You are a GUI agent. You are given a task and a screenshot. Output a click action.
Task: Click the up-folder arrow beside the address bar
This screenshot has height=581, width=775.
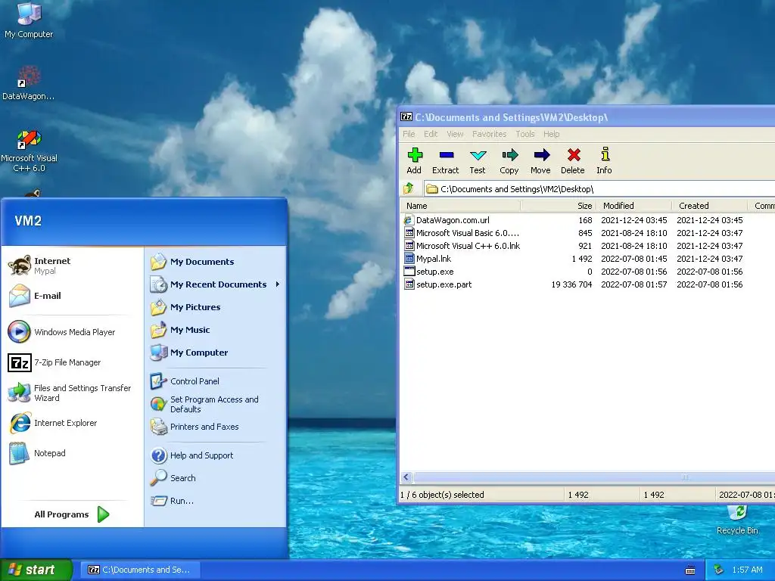click(x=409, y=188)
